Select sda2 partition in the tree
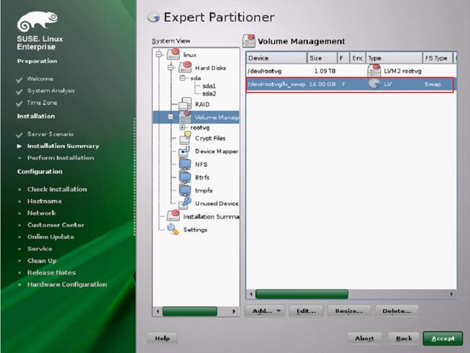This screenshot has width=470, height=353. point(209,93)
